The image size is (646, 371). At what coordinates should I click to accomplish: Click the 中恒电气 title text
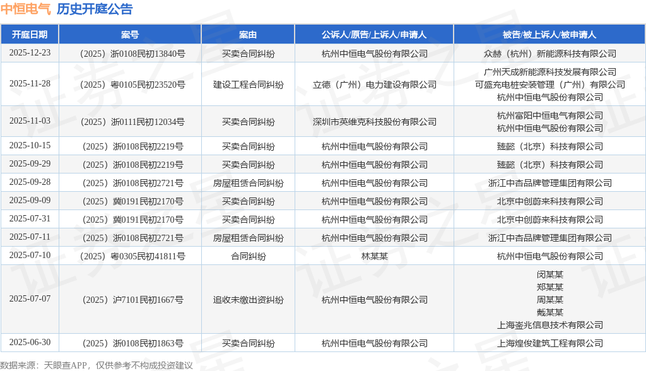click(x=25, y=9)
